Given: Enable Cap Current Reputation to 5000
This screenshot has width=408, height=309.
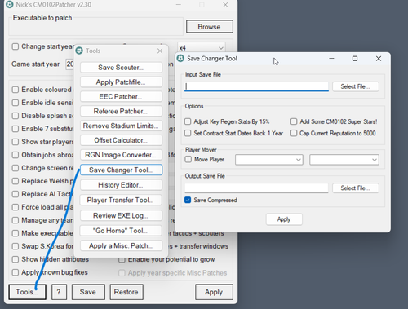Looking at the screenshot, I should [x=294, y=133].
